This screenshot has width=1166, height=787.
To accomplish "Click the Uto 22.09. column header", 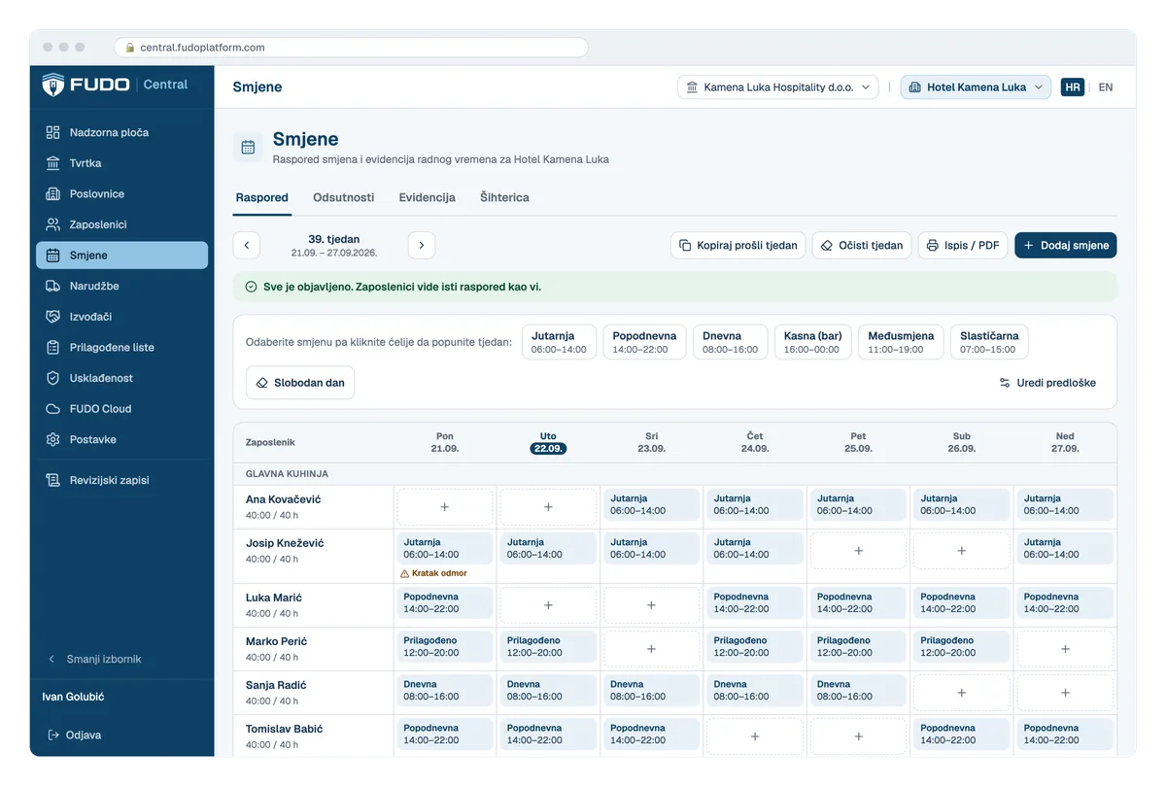I will [x=548, y=442].
